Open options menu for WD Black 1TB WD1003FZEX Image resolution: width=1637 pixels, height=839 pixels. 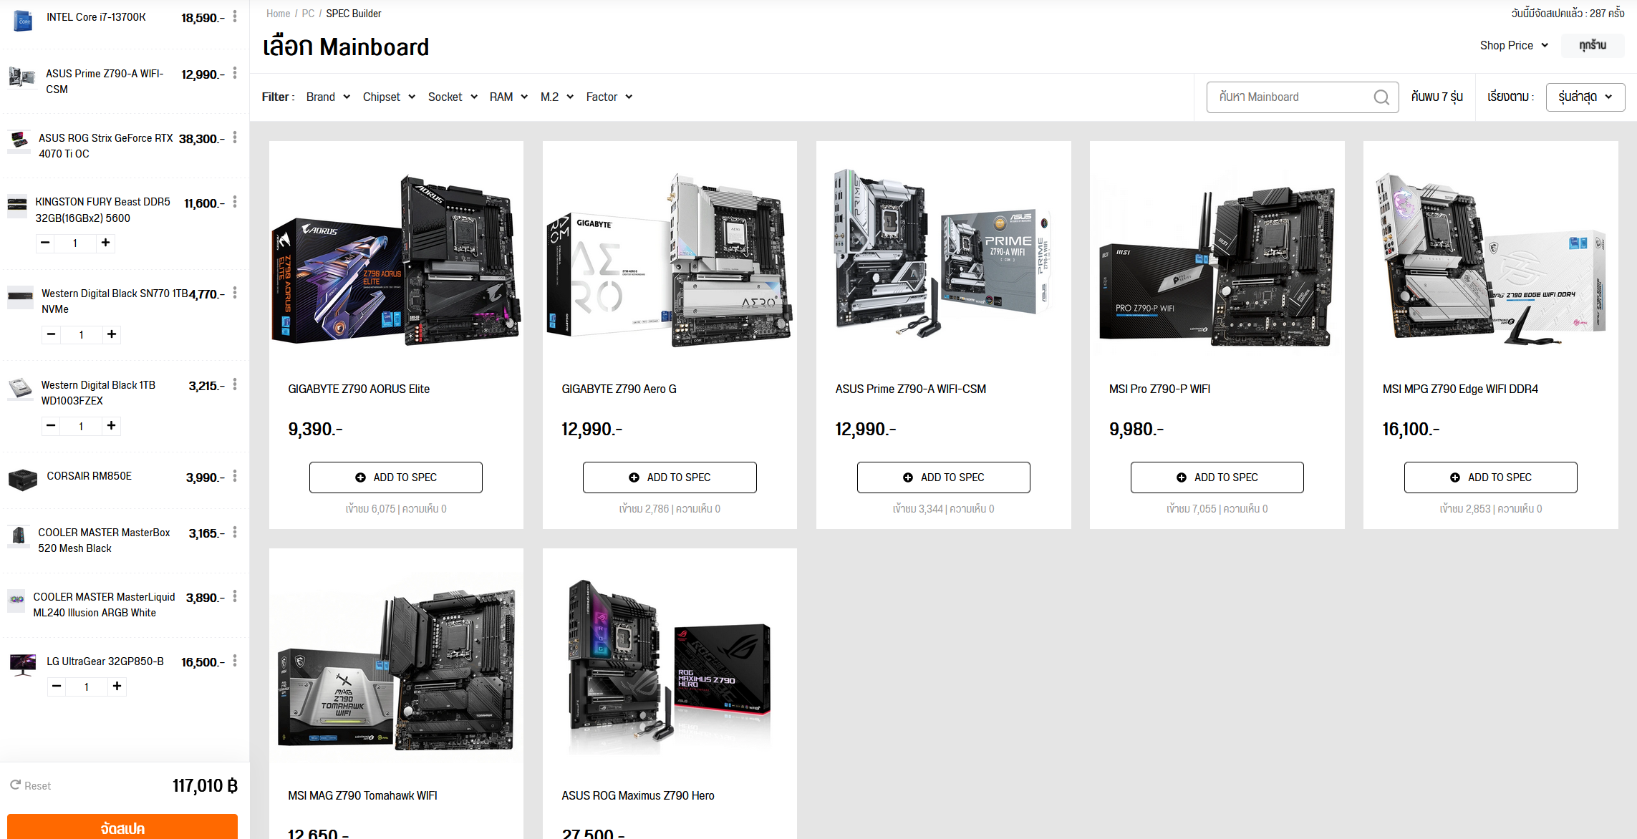[235, 384]
